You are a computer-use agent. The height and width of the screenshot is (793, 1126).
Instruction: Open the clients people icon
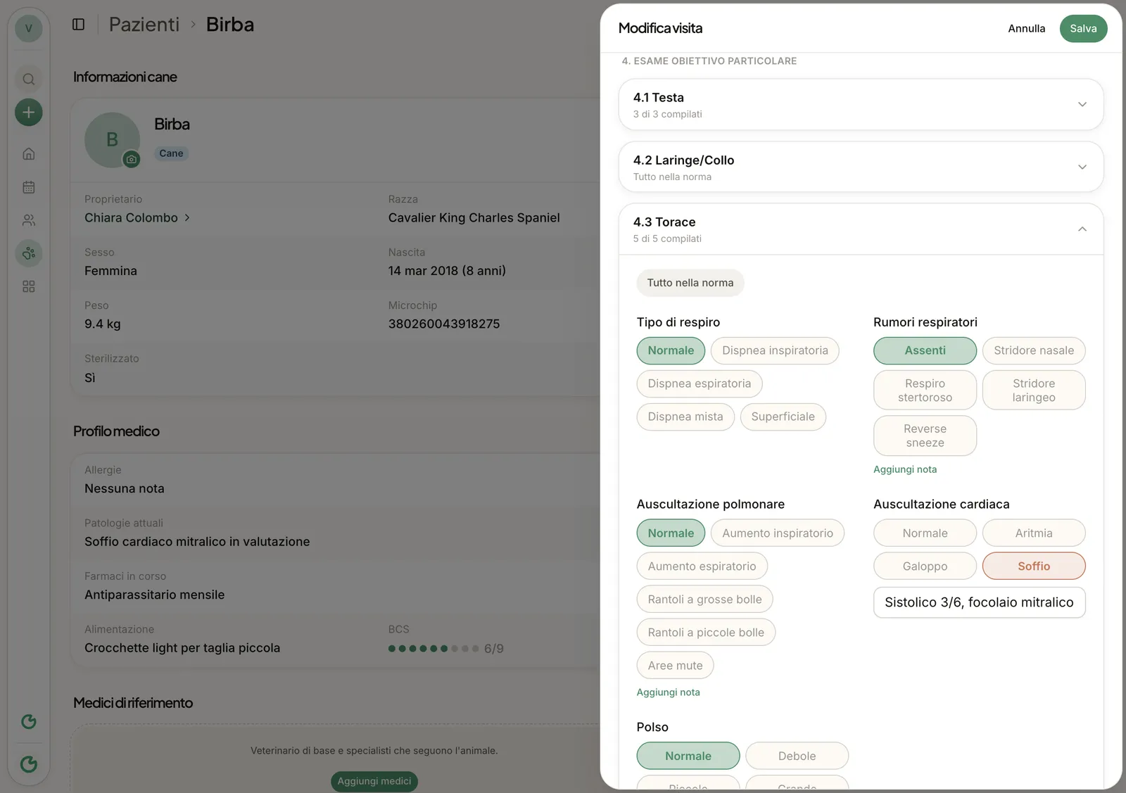(28, 220)
